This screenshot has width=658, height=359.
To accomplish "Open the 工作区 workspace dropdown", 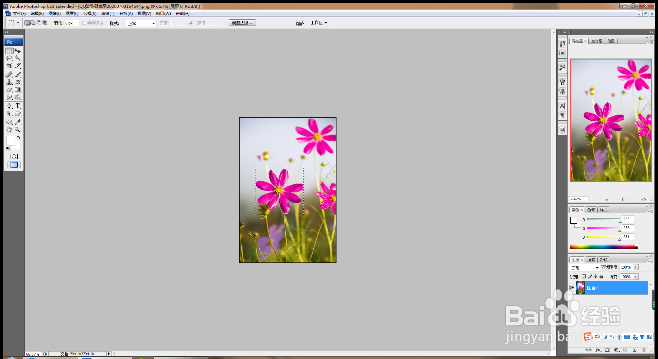I will coord(319,23).
